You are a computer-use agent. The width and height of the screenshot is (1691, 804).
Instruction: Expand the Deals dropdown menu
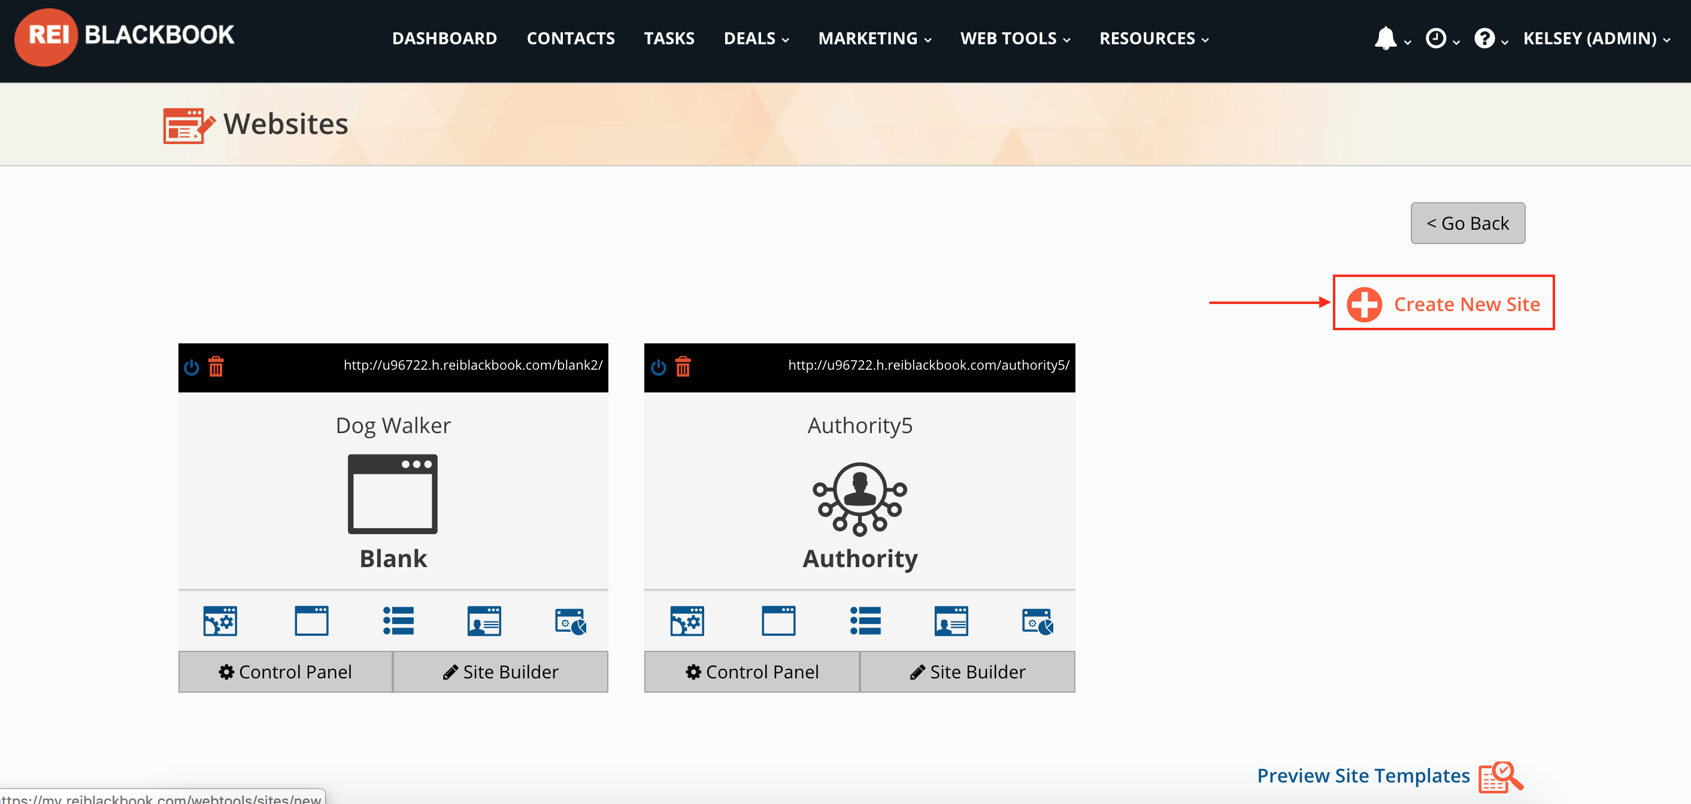coord(756,39)
